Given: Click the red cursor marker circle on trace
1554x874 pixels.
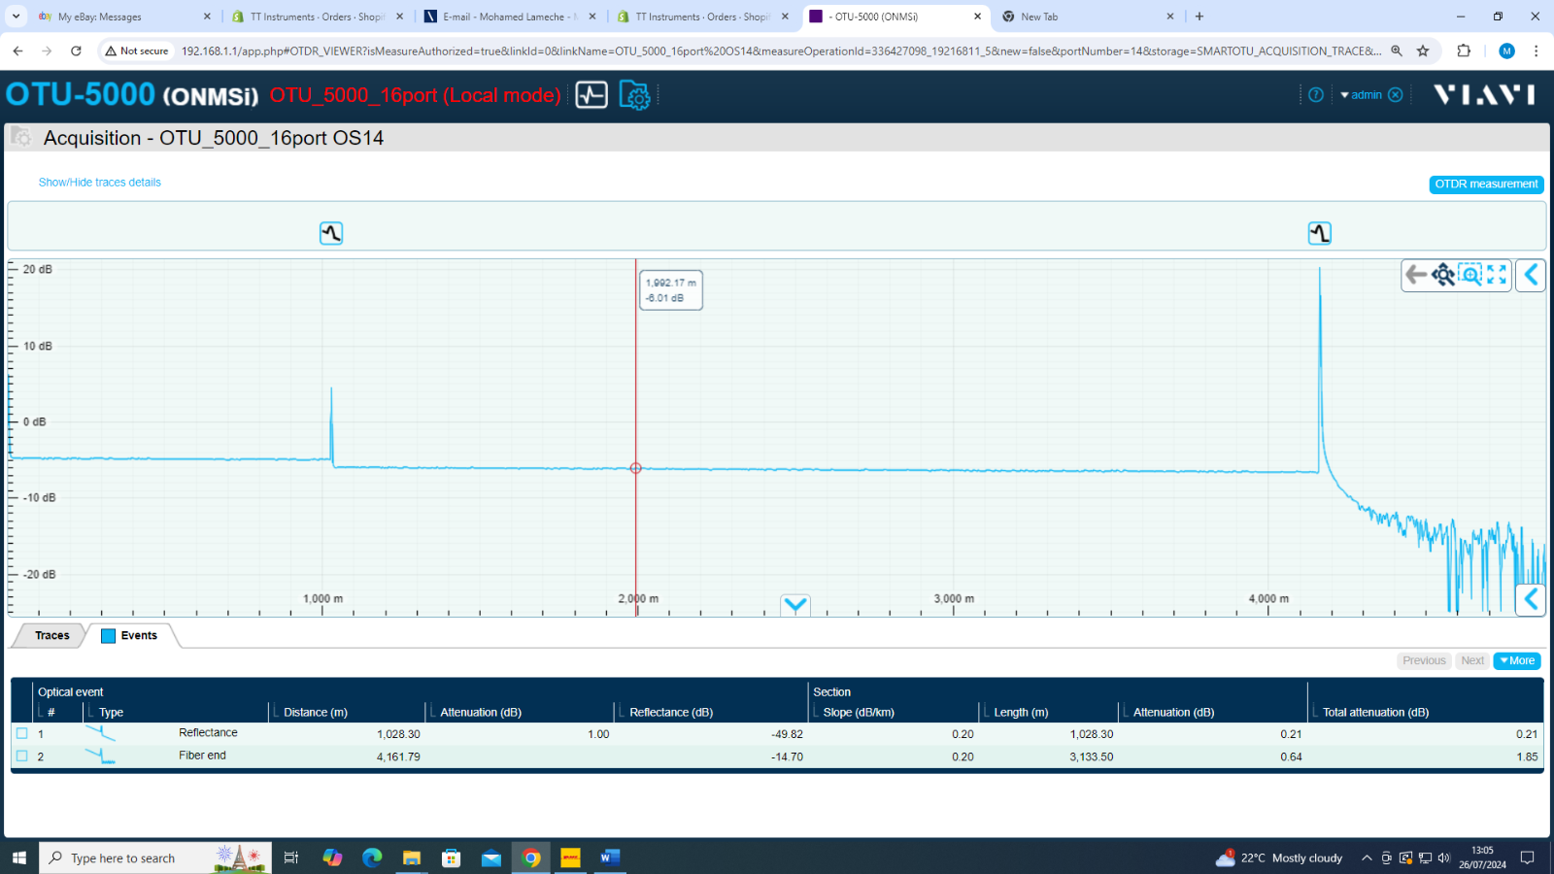Looking at the screenshot, I should 636,468.
